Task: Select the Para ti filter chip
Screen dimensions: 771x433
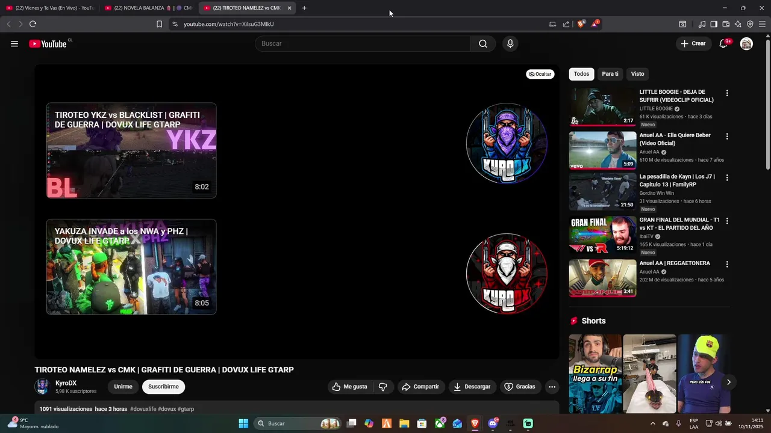Action: [x=610, y=74]
